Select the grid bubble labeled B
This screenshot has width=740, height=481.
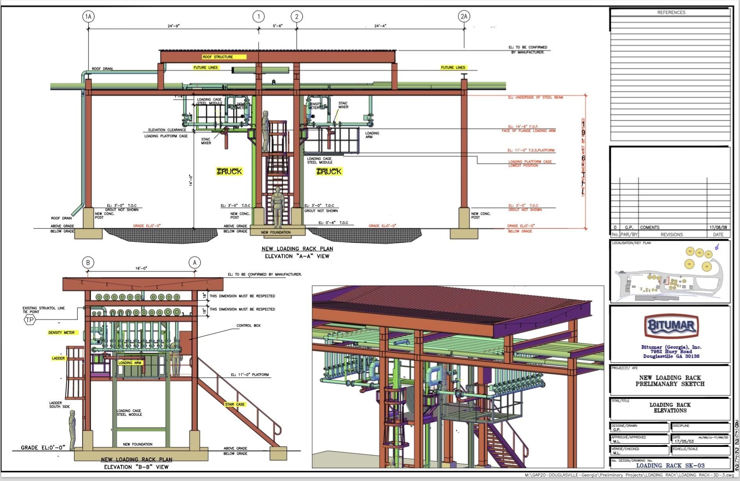click(x=88, y=263)
